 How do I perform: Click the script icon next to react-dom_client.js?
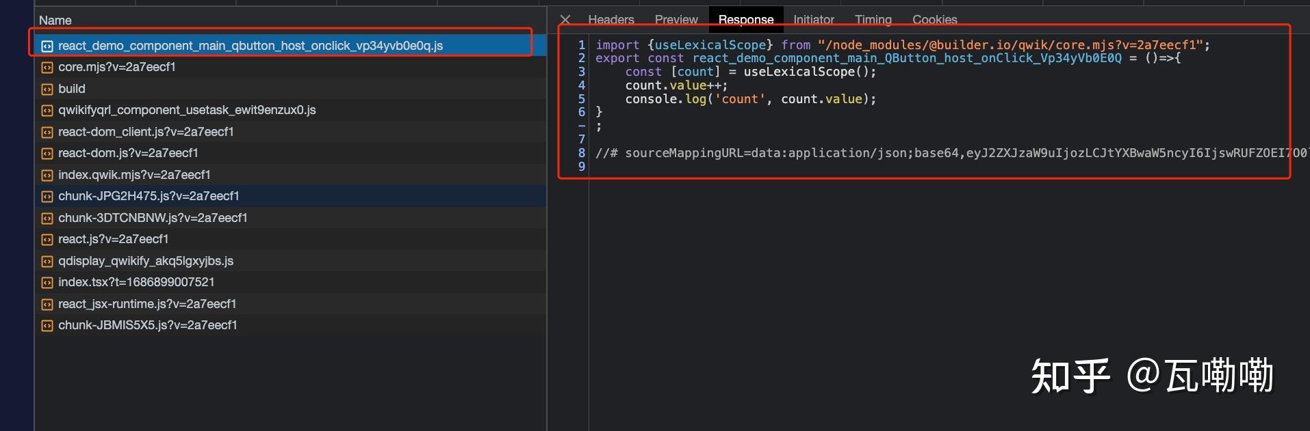[47, 133]
